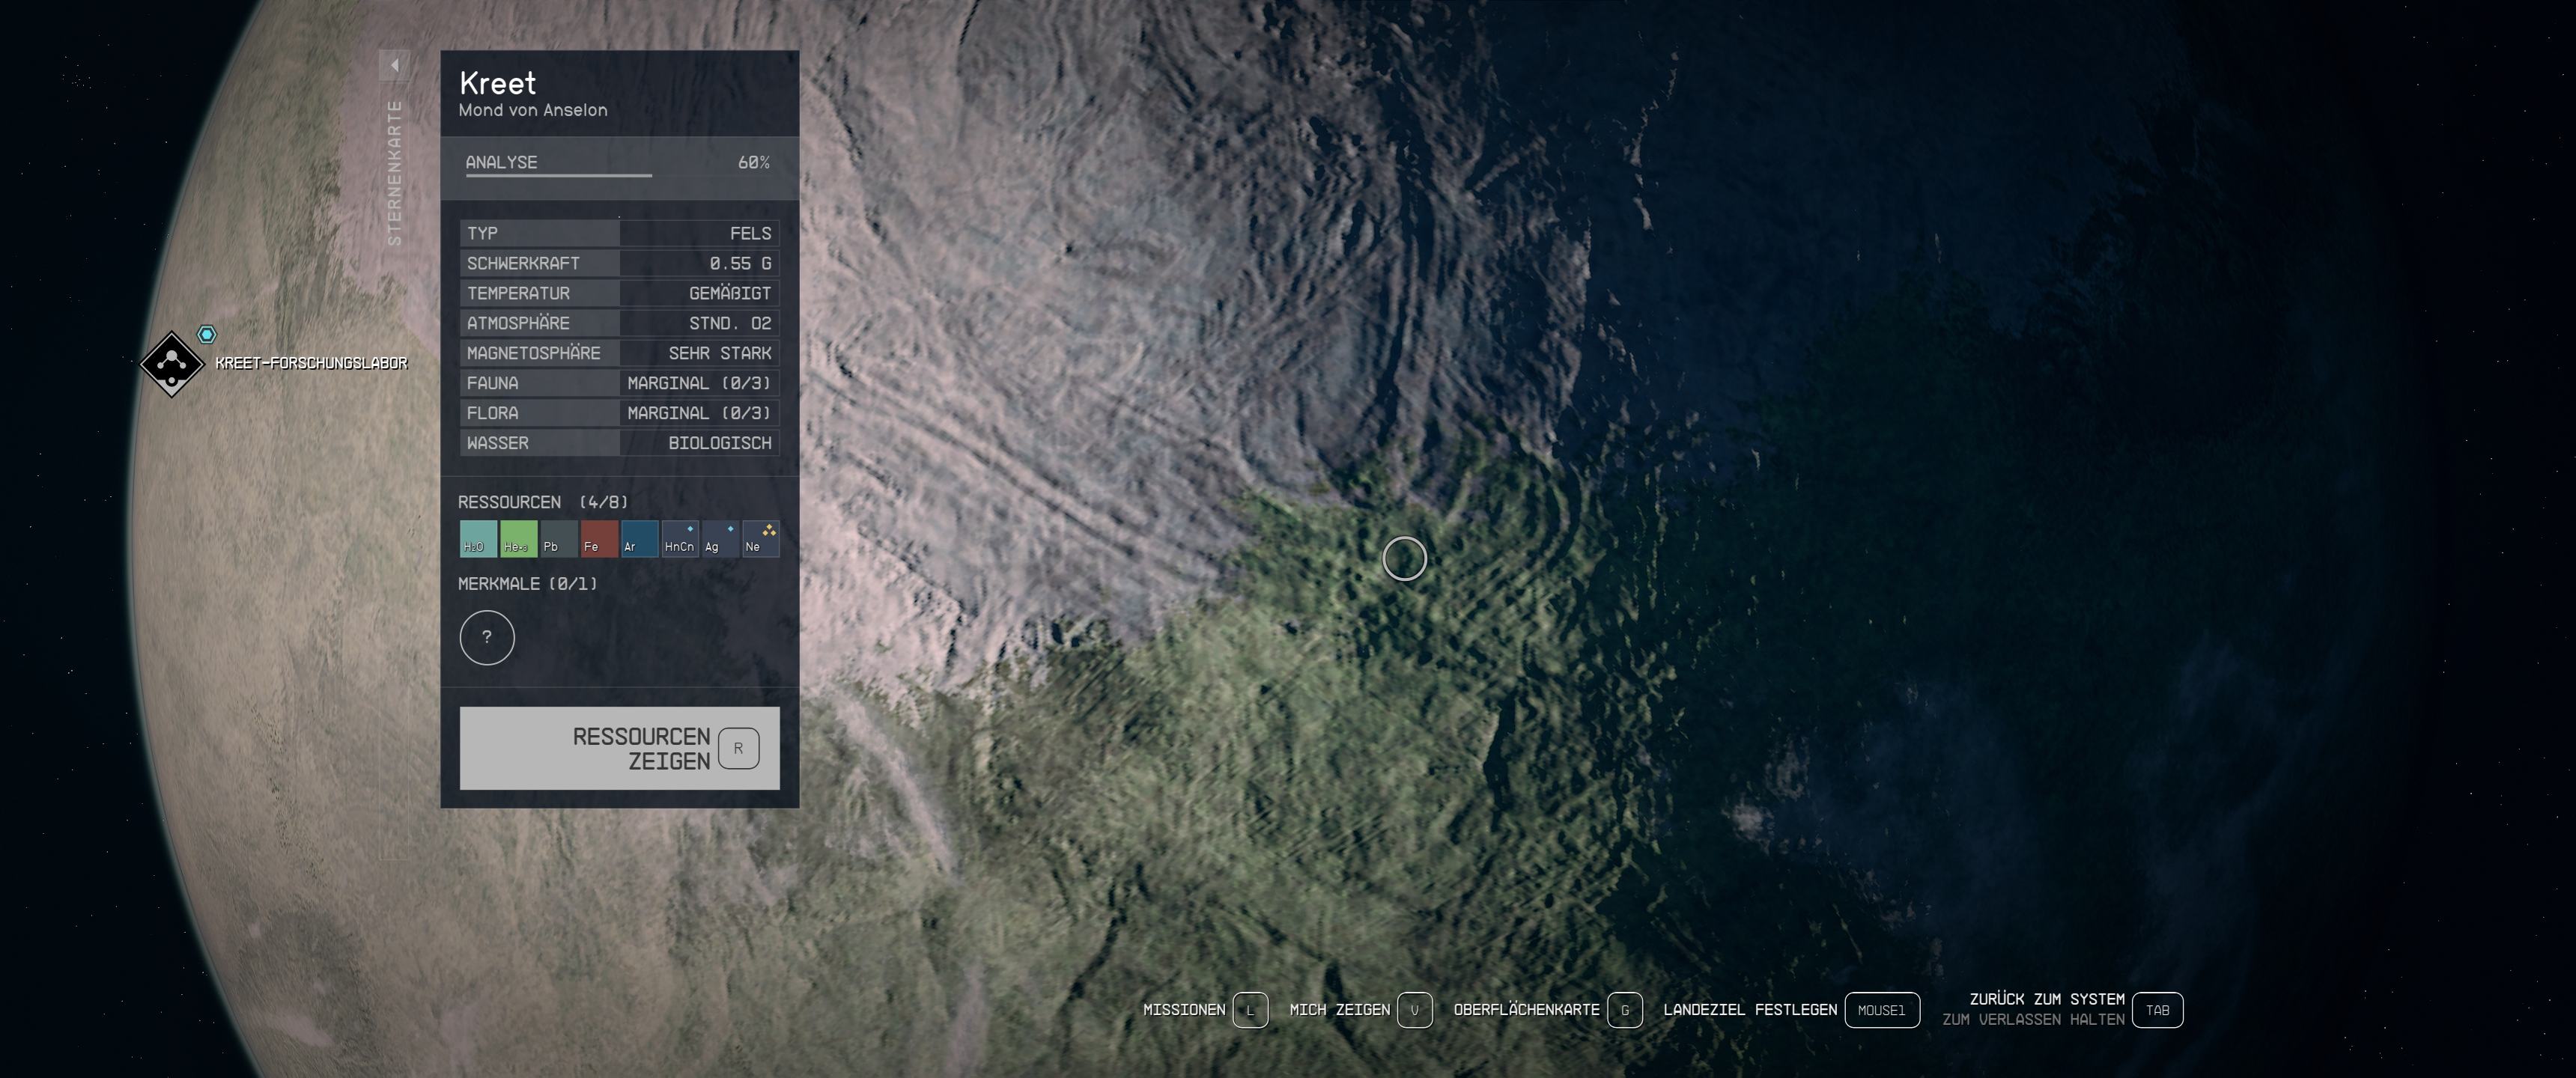Viewport: 2576px width, 1078px height.
Task: Select the He-3 resource tile
Action: tap(518, 539)
